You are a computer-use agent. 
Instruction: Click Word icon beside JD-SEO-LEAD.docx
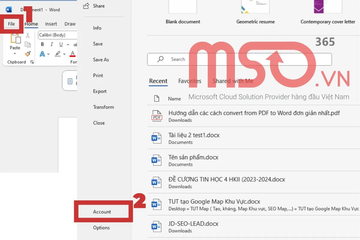pyautogui.click(x=156, y=227)
